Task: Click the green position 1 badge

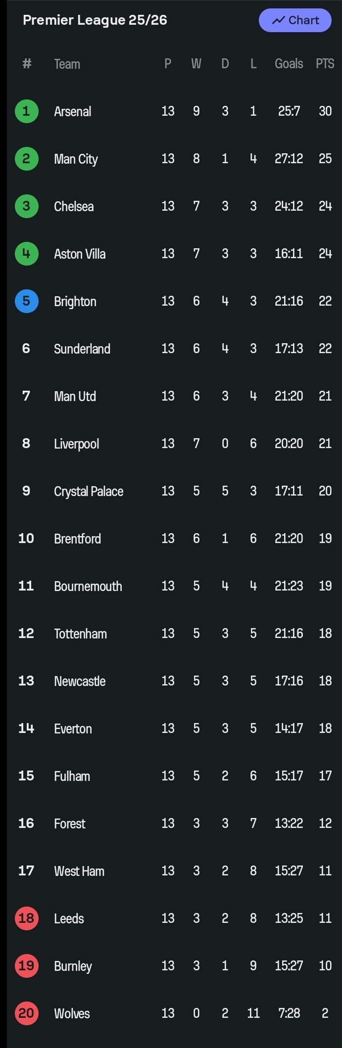Action: 26,111
